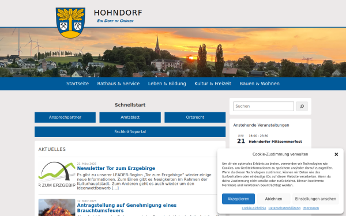Open the Bauen & Wohnen menu
This screenshot has height=216, width=346.
pos(259,84)
